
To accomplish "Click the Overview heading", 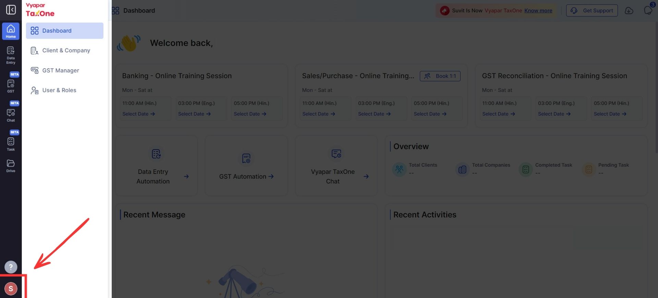I will [411, 146].
